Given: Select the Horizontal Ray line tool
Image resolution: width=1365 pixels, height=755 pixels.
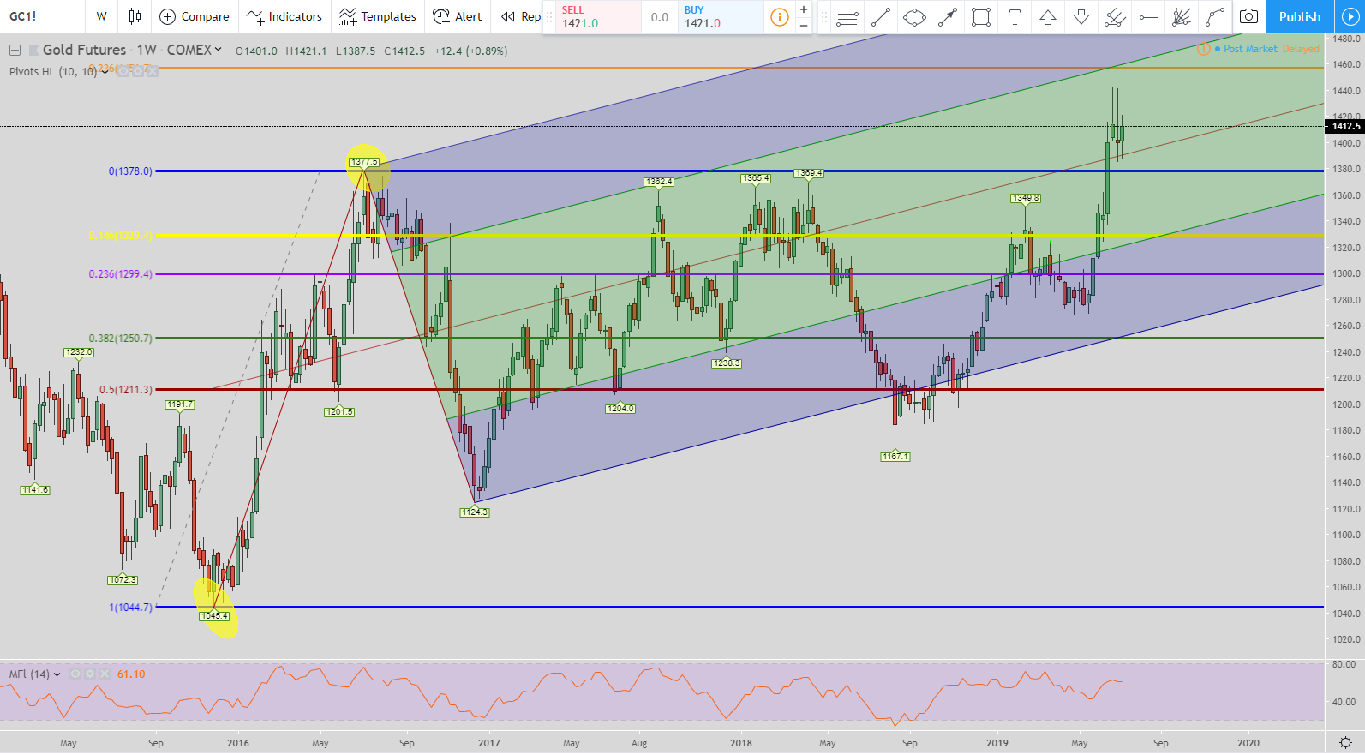Looking at the screenshot, I should pyautogui.click(x=1148, y=16).
